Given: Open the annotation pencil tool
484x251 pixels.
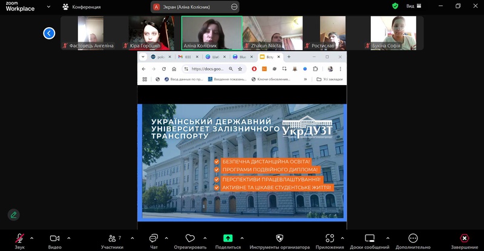Looking at the screenshot, I should [x=13, y=215].
